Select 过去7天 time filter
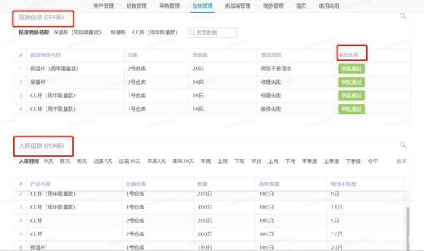The height and width of the screenshot is (251, 424). click(103, 161)
